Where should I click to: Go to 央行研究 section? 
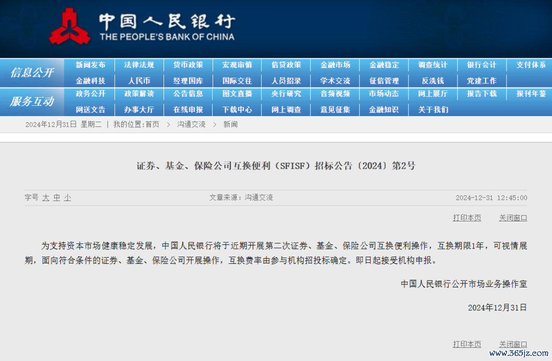pyautogui.click(x=286, y=94)
